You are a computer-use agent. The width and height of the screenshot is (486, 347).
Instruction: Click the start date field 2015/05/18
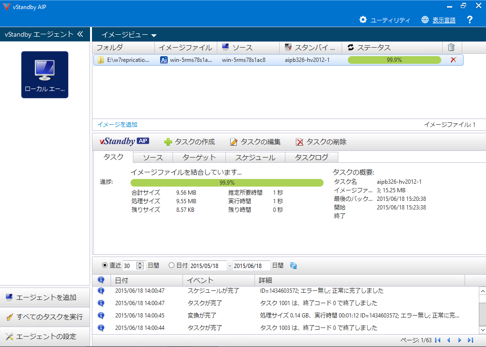(208, 266)
